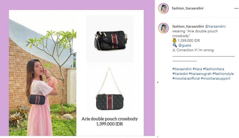Open fashion_tiaraandini username in header
The image size is (239, 138).
(187, 8)
